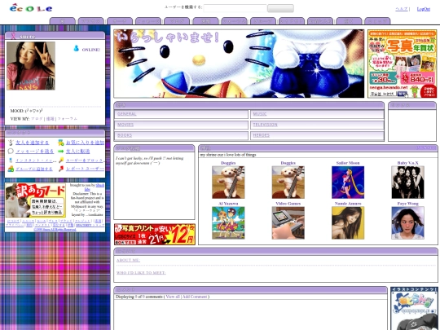Click the pink ribbon icon beside sucre
This screenshot has height=330, width=440.
pyautogui.click(x=13, y=36)
